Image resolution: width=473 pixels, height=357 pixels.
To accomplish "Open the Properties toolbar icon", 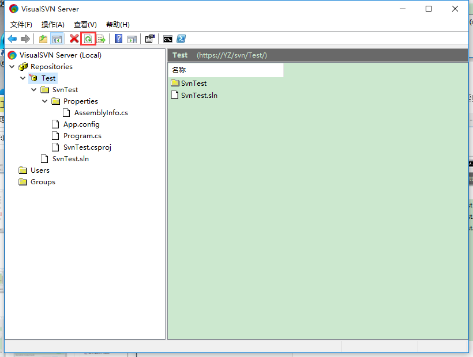I will click(149, 39).
